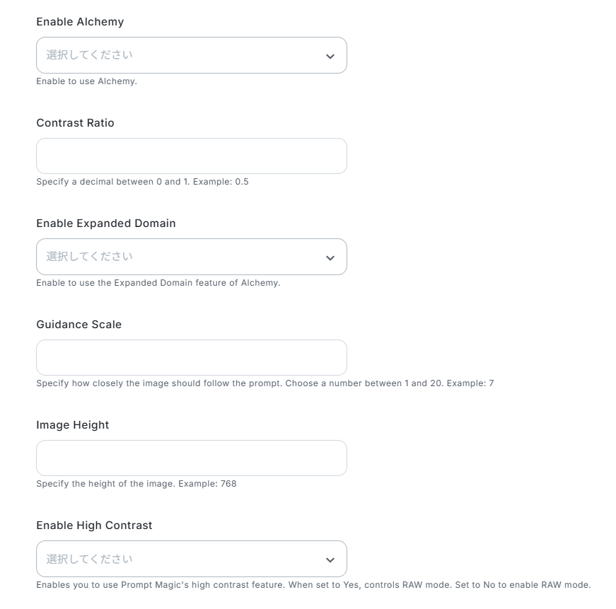
Task: Focus the Contrast Ratio input field
Action: (191, 156)
